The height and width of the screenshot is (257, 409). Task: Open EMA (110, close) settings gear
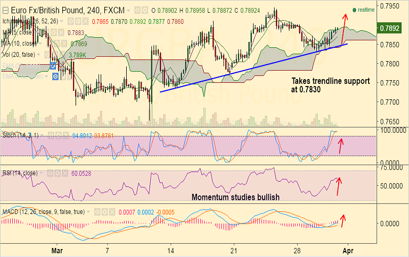(64, 76)
